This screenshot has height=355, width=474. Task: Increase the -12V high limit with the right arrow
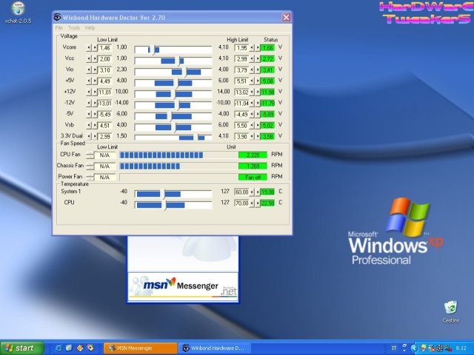point(257,104)
